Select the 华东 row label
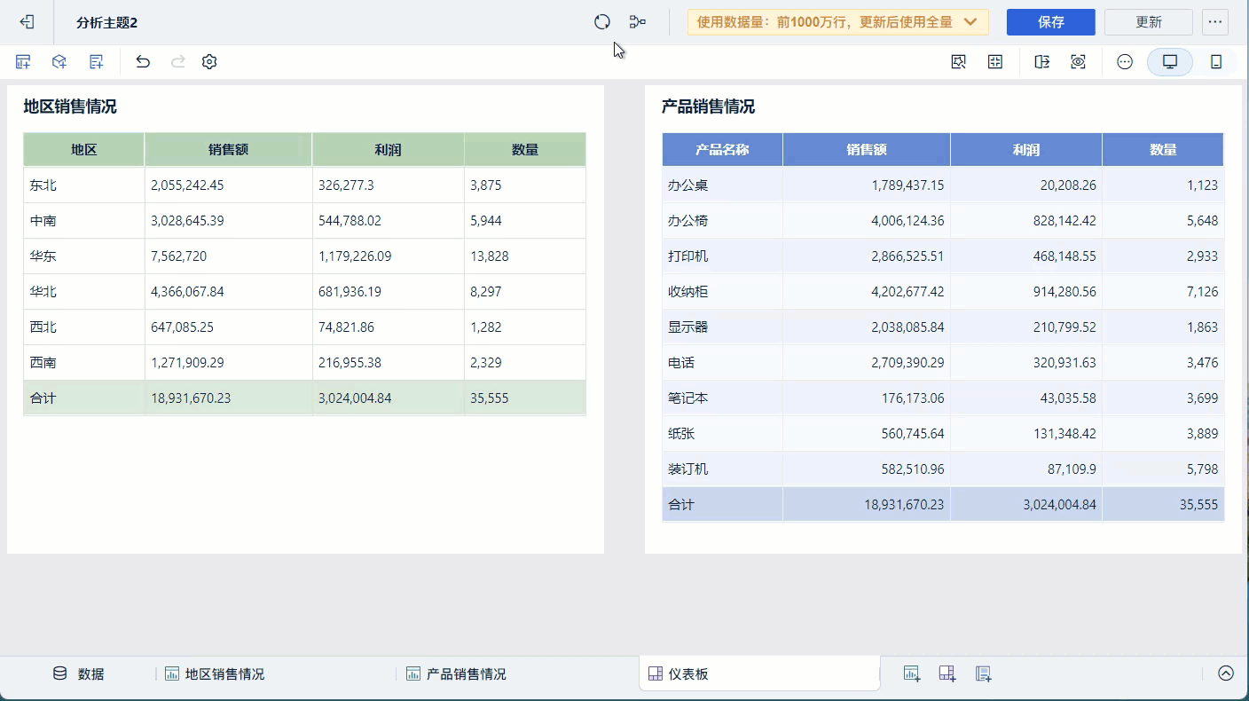This screenshot has width=1249, height=701. [x=43, y=256]
